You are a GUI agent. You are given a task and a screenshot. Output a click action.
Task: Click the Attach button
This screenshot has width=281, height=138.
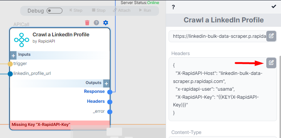tap(122, 10)
